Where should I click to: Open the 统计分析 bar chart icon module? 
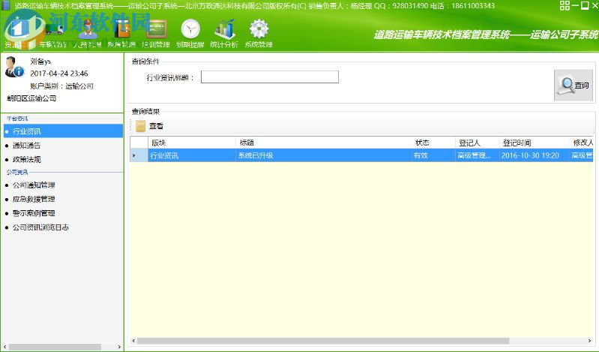click(x=224, y=34)
